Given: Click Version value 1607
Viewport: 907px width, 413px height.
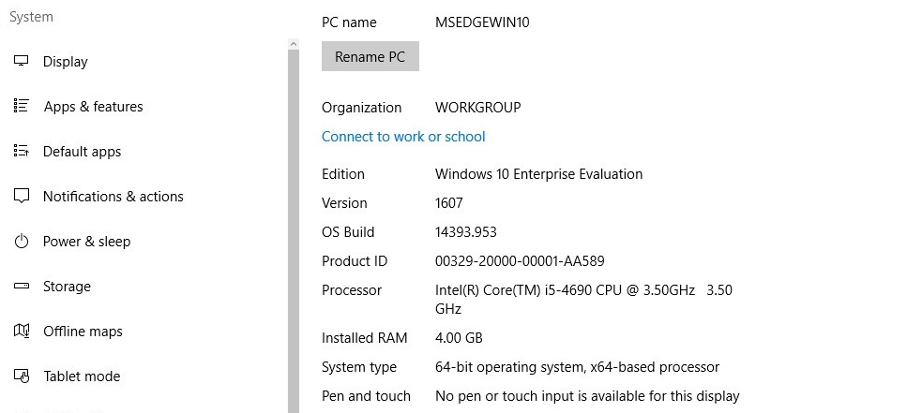Looking at the screenshot, I should [449, 203].
